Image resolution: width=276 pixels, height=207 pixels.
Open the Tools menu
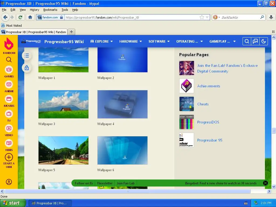(65, 10)
